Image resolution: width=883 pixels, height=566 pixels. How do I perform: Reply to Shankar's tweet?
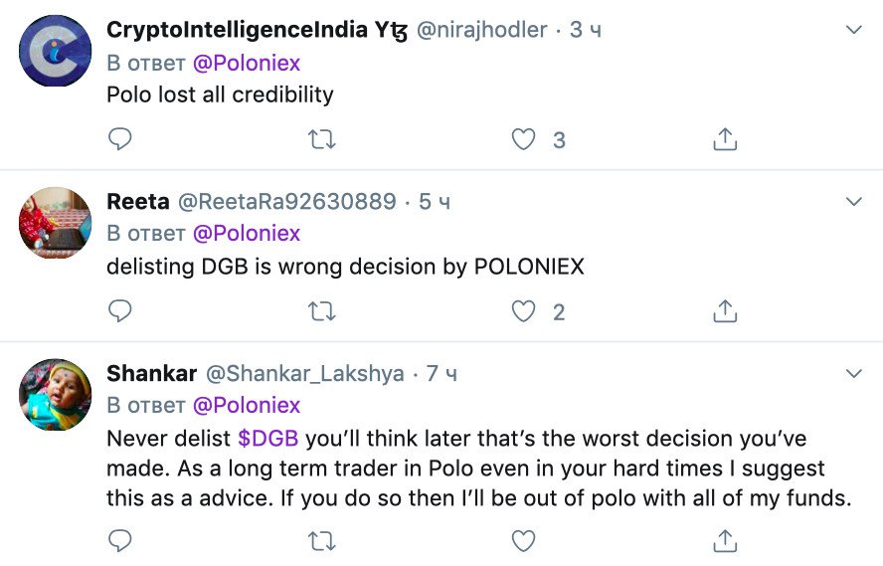click(x=119, y=540)
